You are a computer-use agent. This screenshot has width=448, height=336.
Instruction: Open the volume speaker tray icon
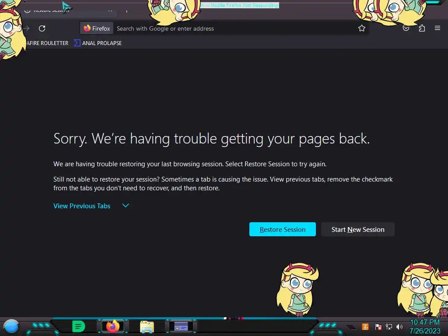(399, 326)
